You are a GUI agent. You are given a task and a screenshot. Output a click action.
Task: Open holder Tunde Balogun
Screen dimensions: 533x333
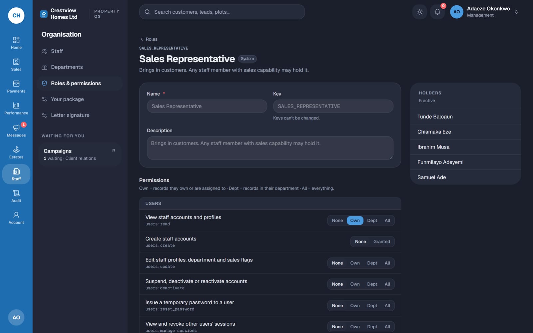click(465, 117)
